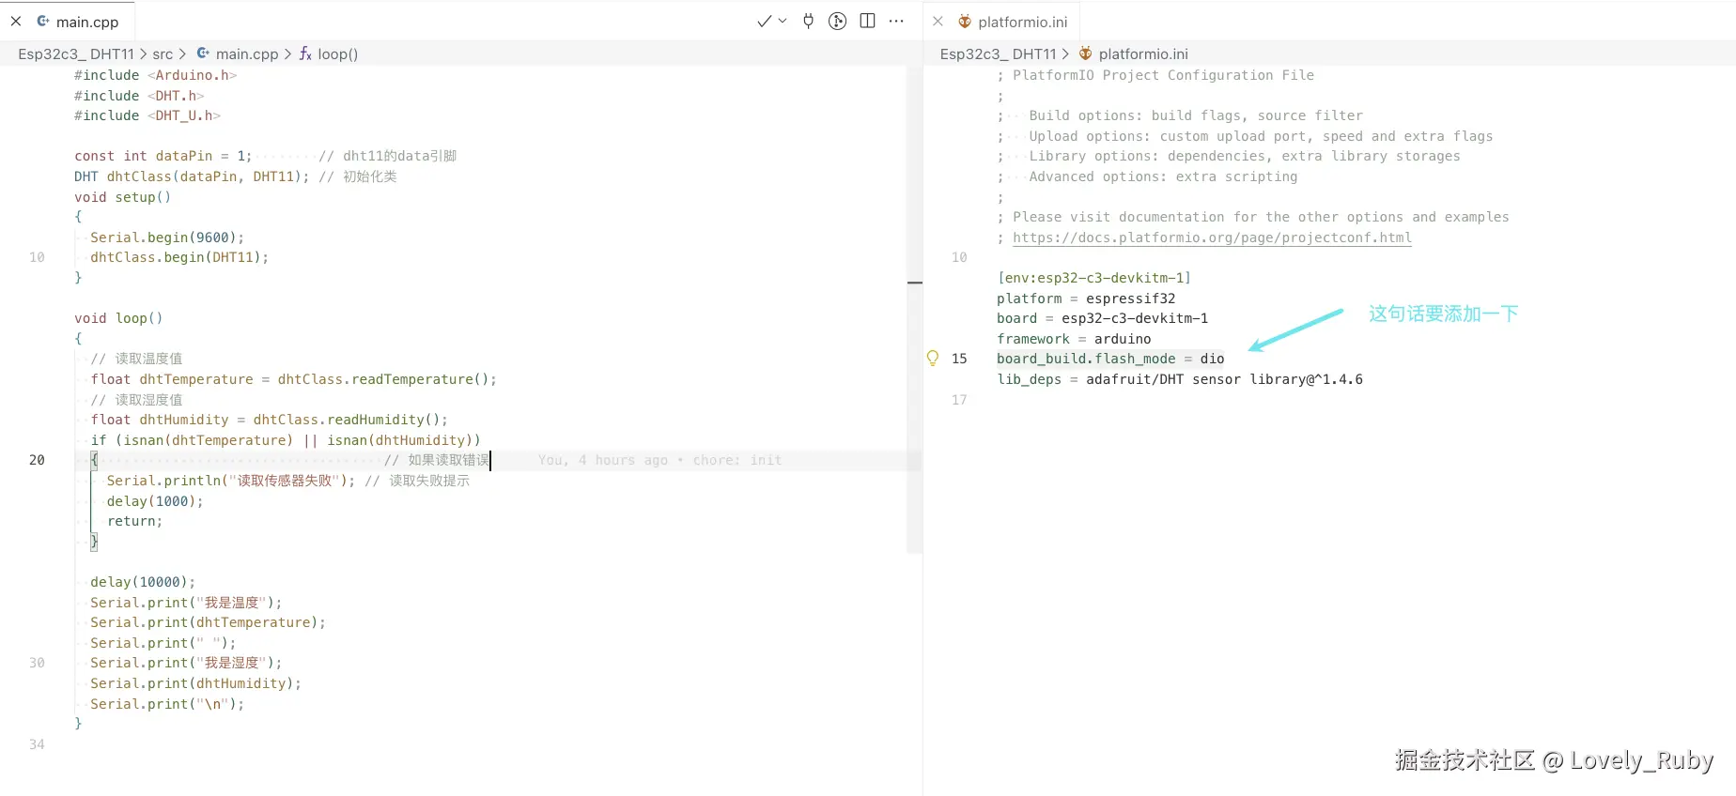Viewport: 1736px width, 796px height.
Task: Click the C++ file icon on main.cpp tab
Action: click(x=43, y=21)
